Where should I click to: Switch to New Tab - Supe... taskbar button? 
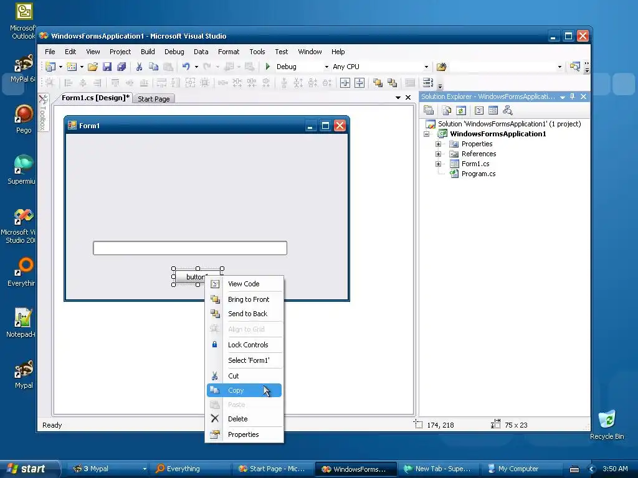click(x=439, y=469)
